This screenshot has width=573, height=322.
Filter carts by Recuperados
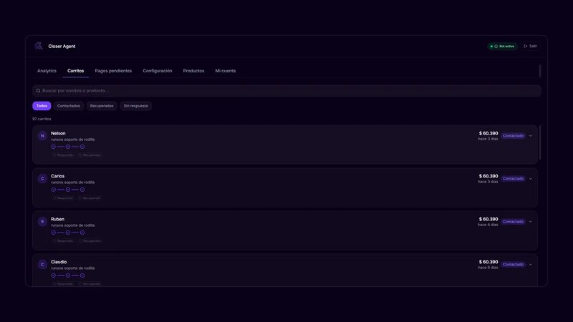[x=102, y=106]
